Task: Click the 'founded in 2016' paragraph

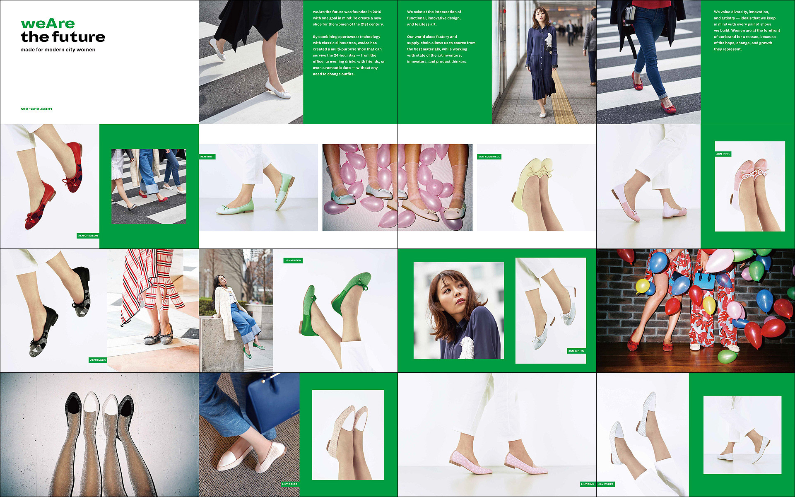Action: [x=348, y=18]
